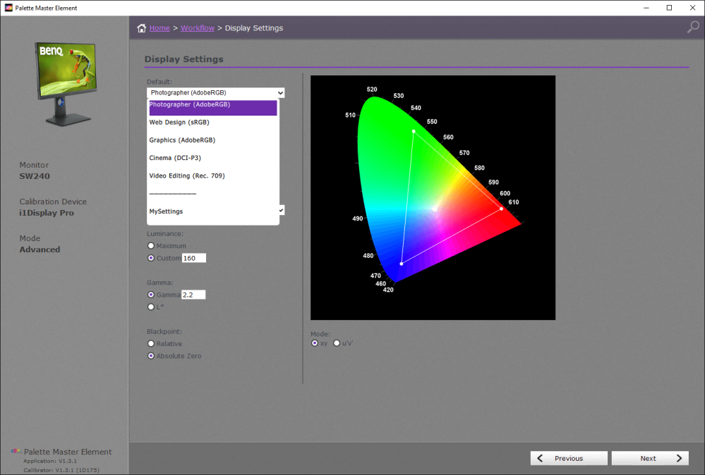The image size is (705, 475).
Task: Open the Default preset dropdown
Action: point(215,92)
